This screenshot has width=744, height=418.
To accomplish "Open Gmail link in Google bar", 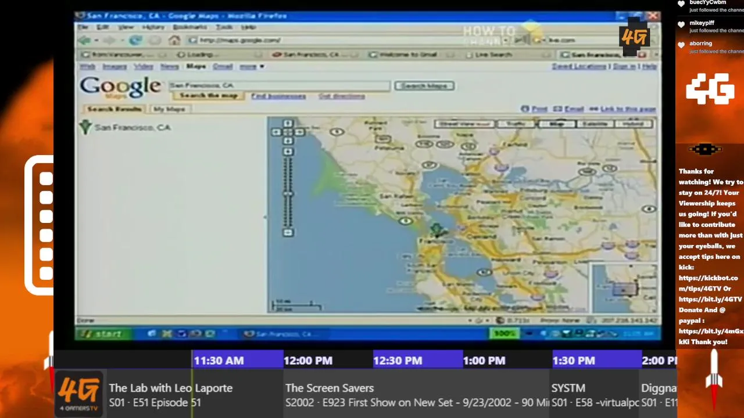I will (x=223, y=67).
